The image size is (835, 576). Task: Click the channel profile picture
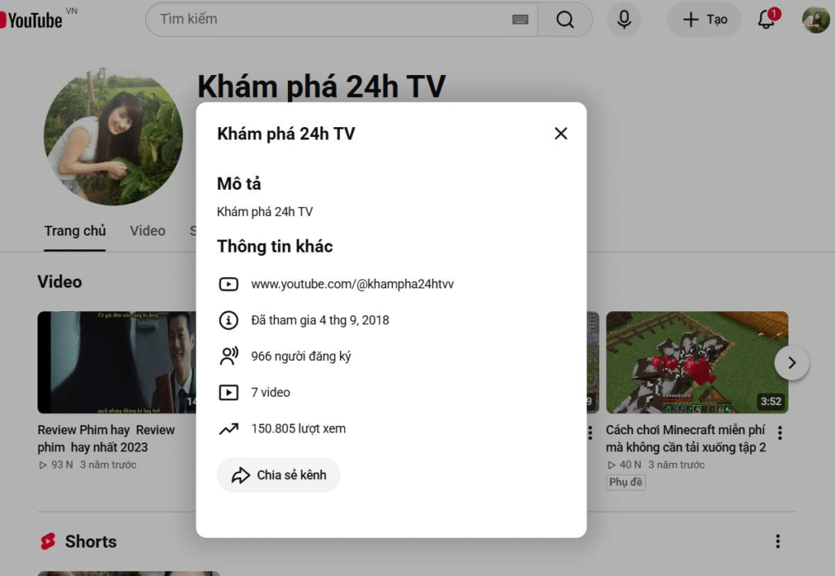tap(113, 137)
